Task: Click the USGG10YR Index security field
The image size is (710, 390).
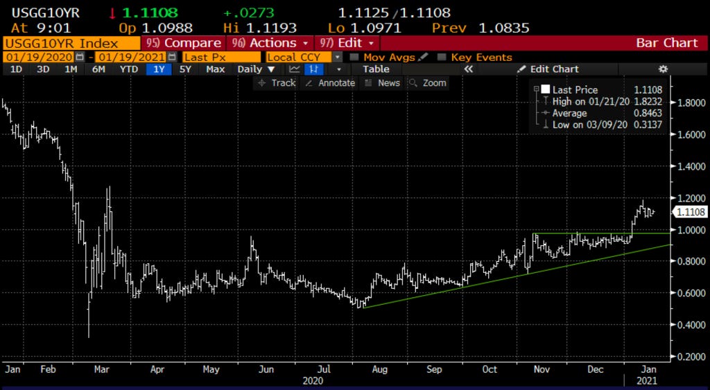Action: pyautogui.click(x=71, y=43)
